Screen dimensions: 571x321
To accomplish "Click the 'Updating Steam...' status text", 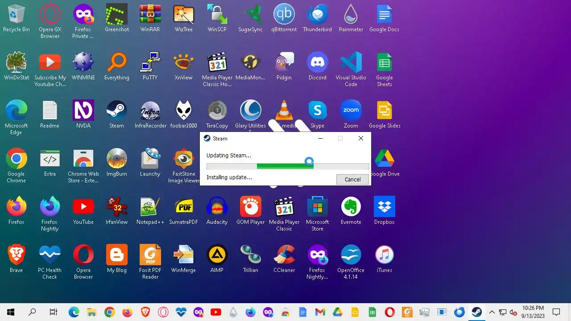I will 228,155.
